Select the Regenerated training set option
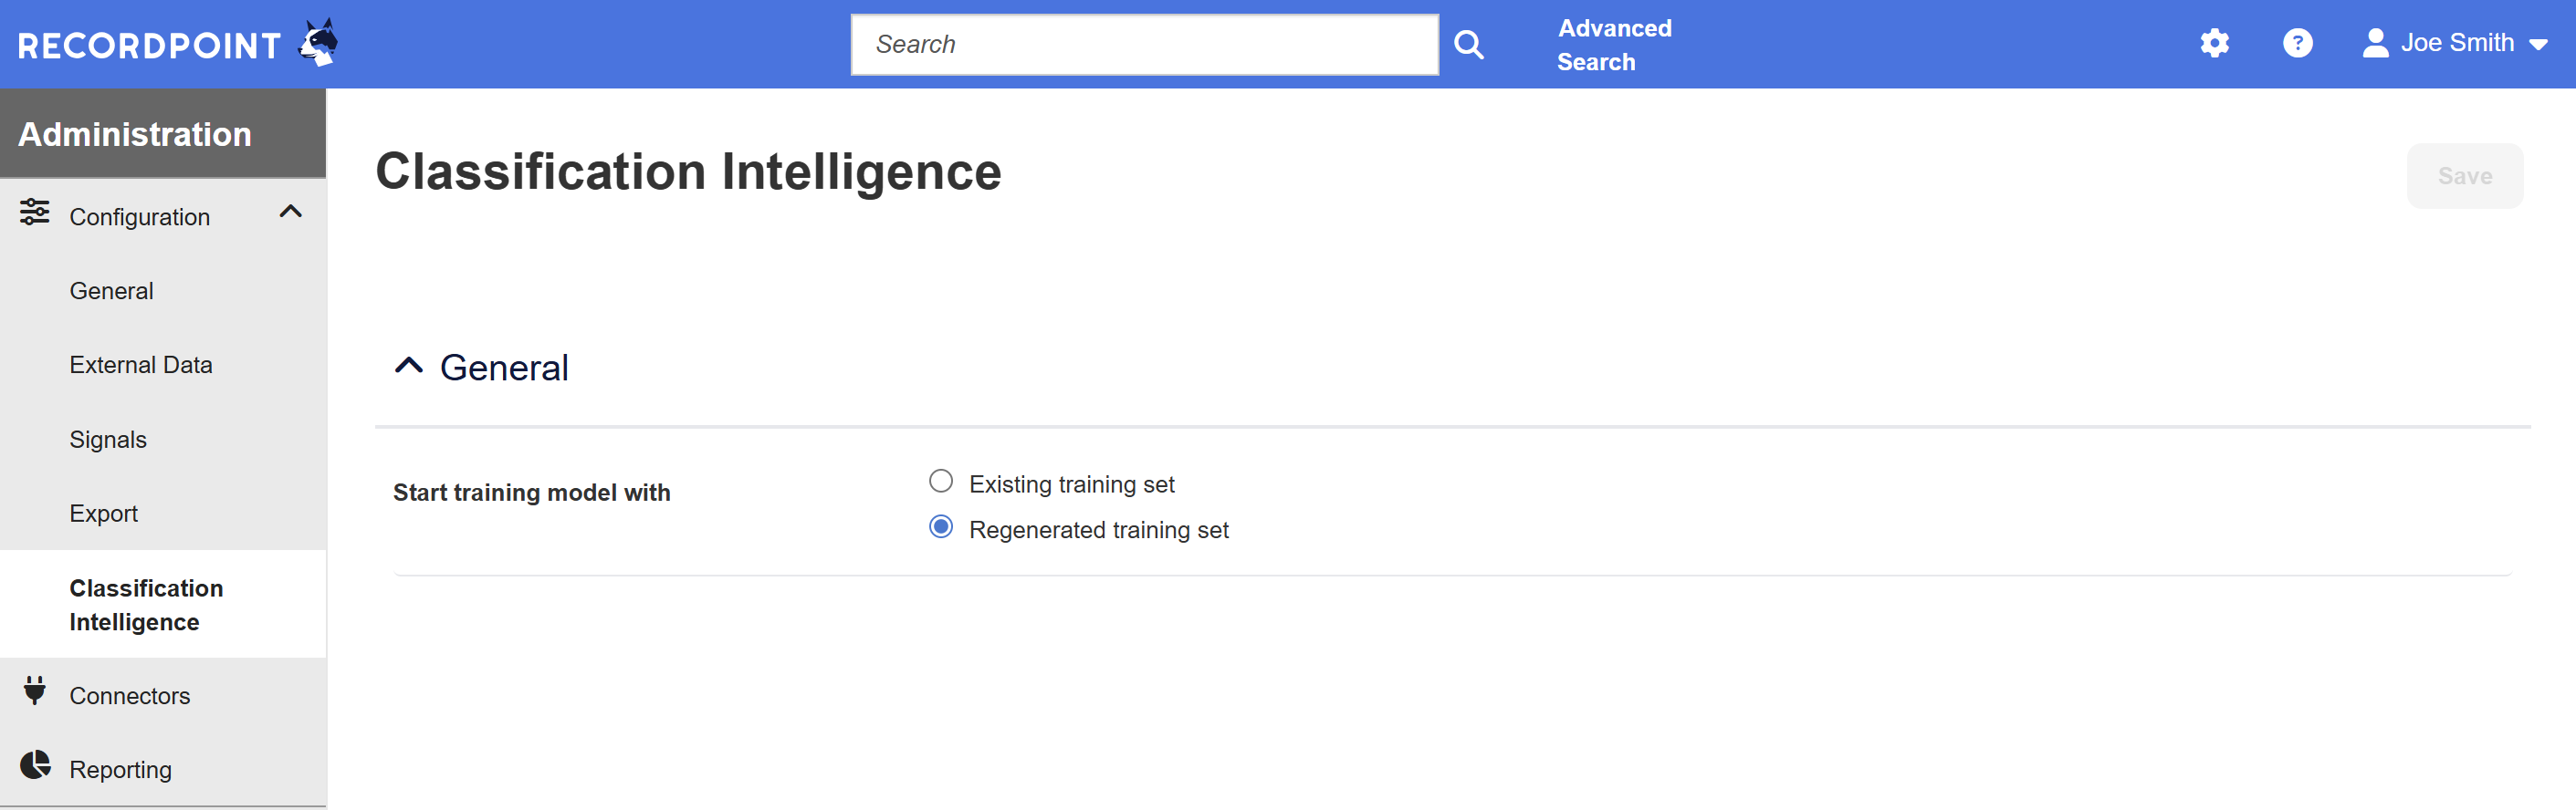The height and width of the screenshot is (810, 2576). [941, 527]
